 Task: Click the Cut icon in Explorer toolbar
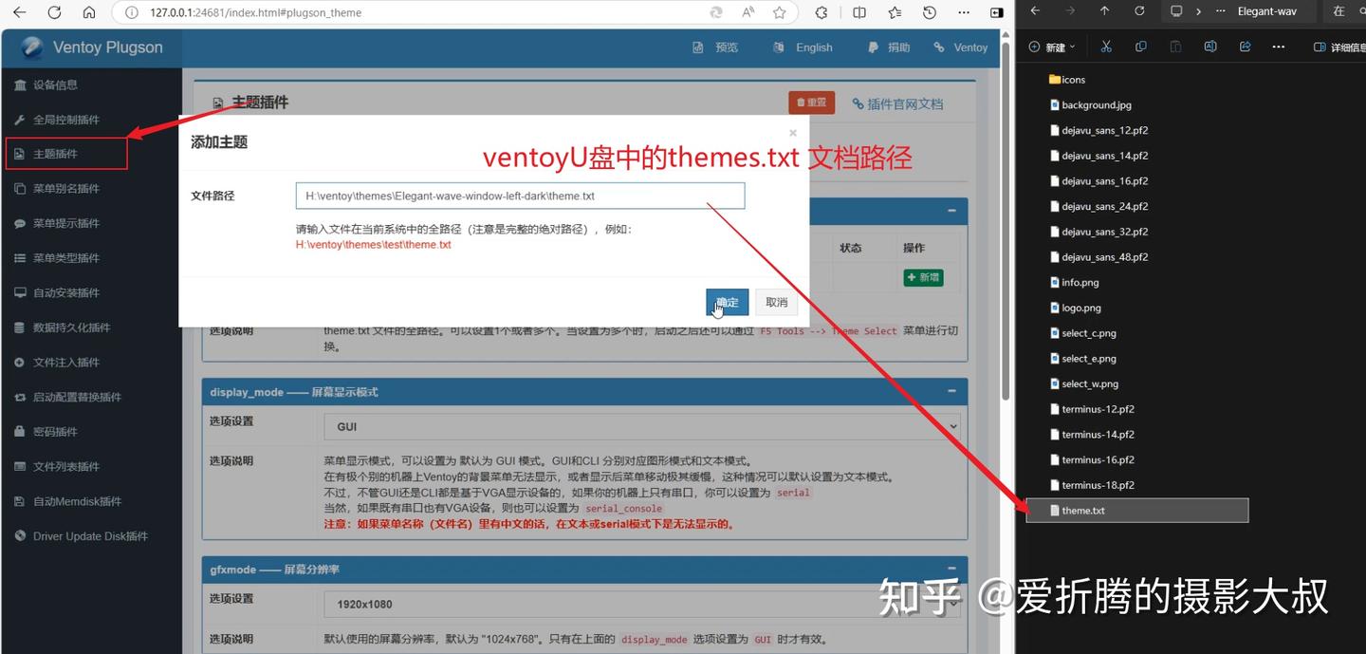click(x=1106, y=46)
